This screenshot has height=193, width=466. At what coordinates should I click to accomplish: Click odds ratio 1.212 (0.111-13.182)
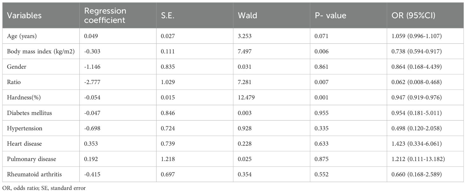(x=418, y=159)
